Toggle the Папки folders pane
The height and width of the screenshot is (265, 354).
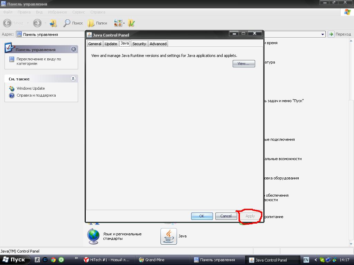click(x=97, y=23)
